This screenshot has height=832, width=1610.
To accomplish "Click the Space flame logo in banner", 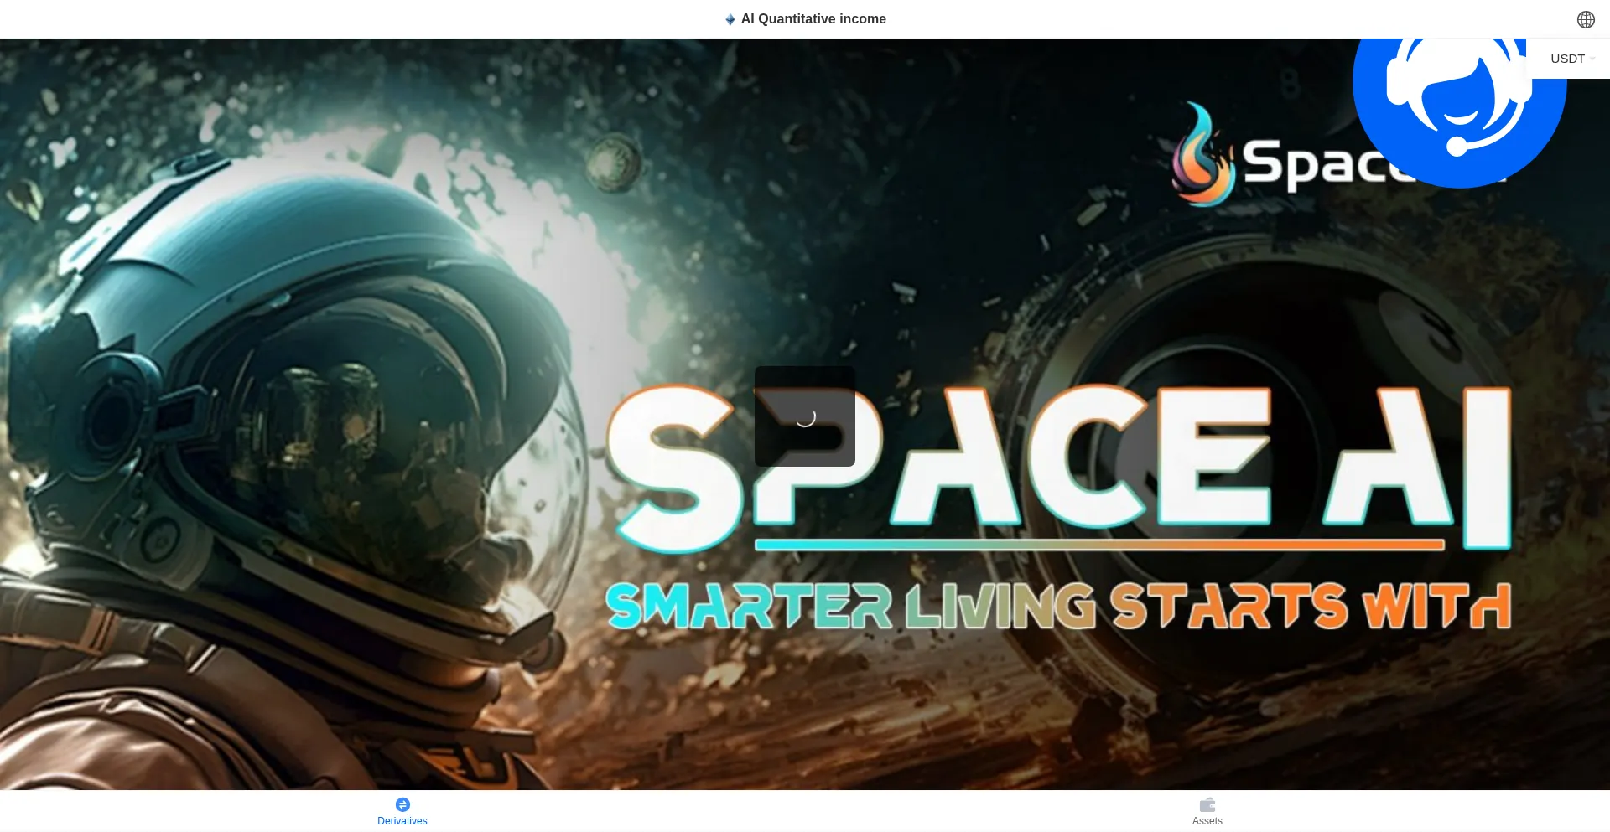I will [x=1202, y=156].
